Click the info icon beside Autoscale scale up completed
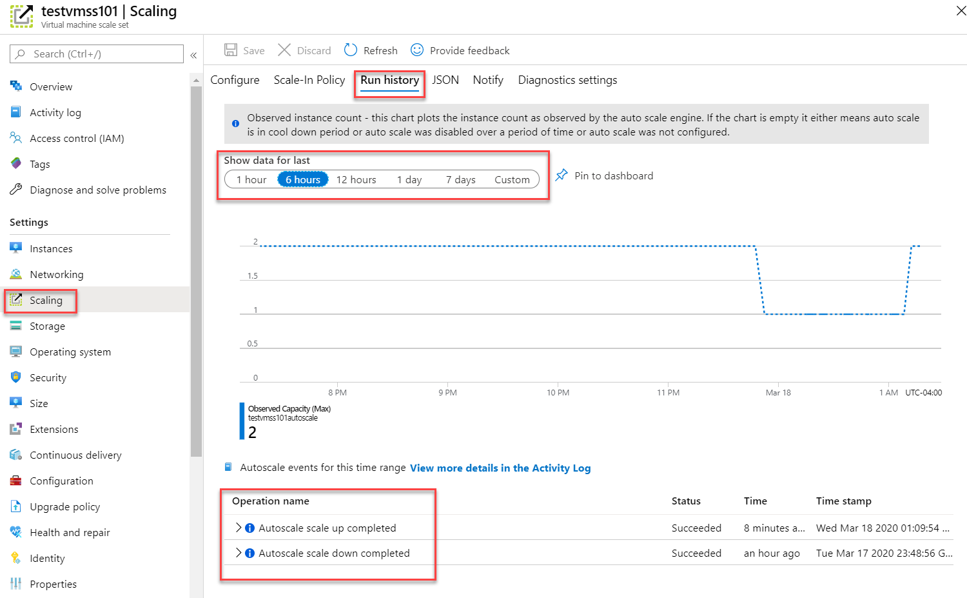The image size is (967, 598). 250,528
